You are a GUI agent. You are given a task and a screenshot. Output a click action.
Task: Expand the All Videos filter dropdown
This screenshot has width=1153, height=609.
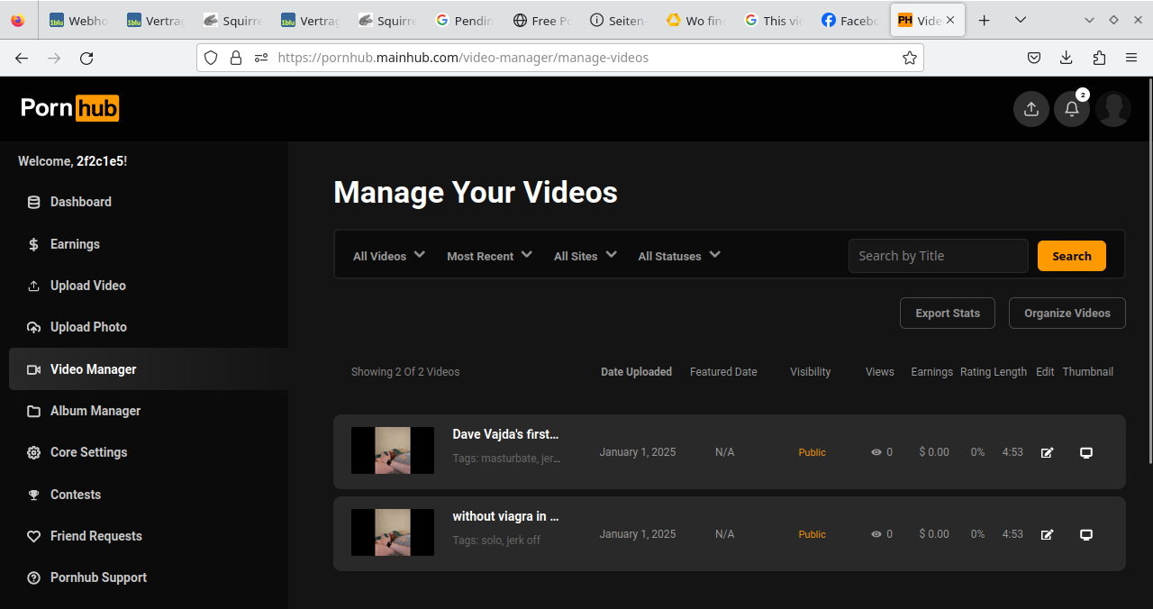pyautogui.click(x=388, y=256)
